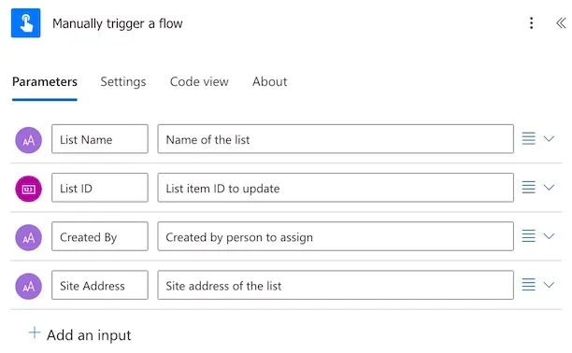Click the text type icon for List Name
Viewport: 572px width, 353px height.
[28, 140]
